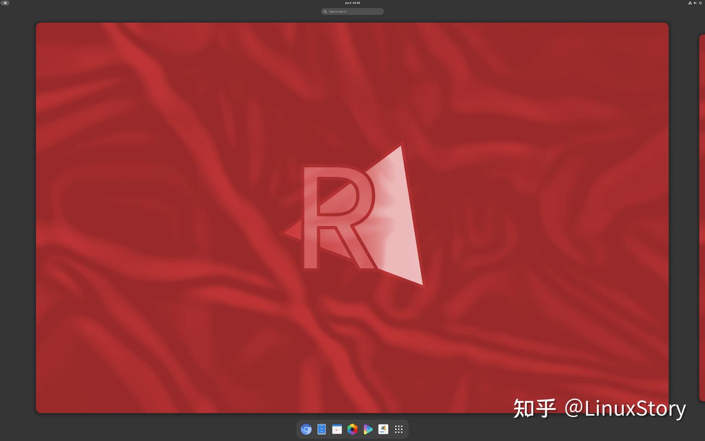
Task: Open the system status menu area
Action: (695, 3)
